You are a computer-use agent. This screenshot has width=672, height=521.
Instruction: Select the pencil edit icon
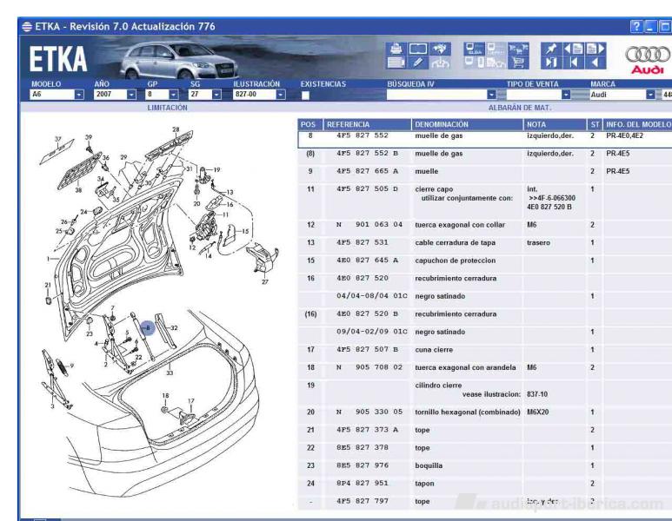click(418, 63)
